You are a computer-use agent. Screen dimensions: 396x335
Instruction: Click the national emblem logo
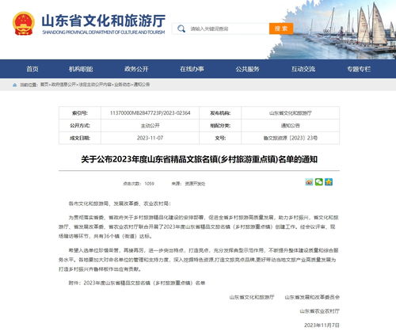(x=24, y=24)
